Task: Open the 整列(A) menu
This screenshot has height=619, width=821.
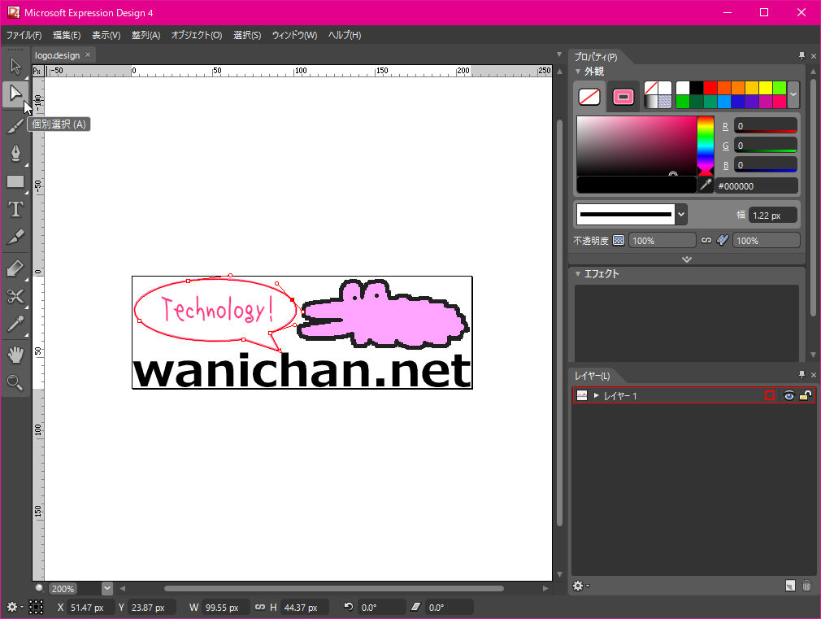Action: 146,35
